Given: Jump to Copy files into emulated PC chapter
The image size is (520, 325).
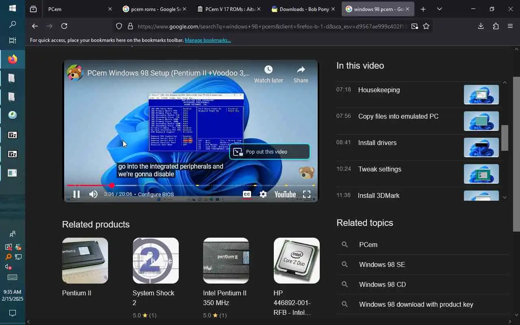Looking at the screenshot, I should coord(417,121).
